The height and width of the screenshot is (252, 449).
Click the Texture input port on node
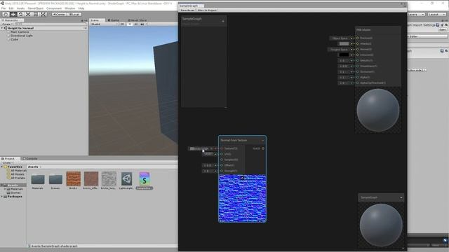click(x=222, y=148)
